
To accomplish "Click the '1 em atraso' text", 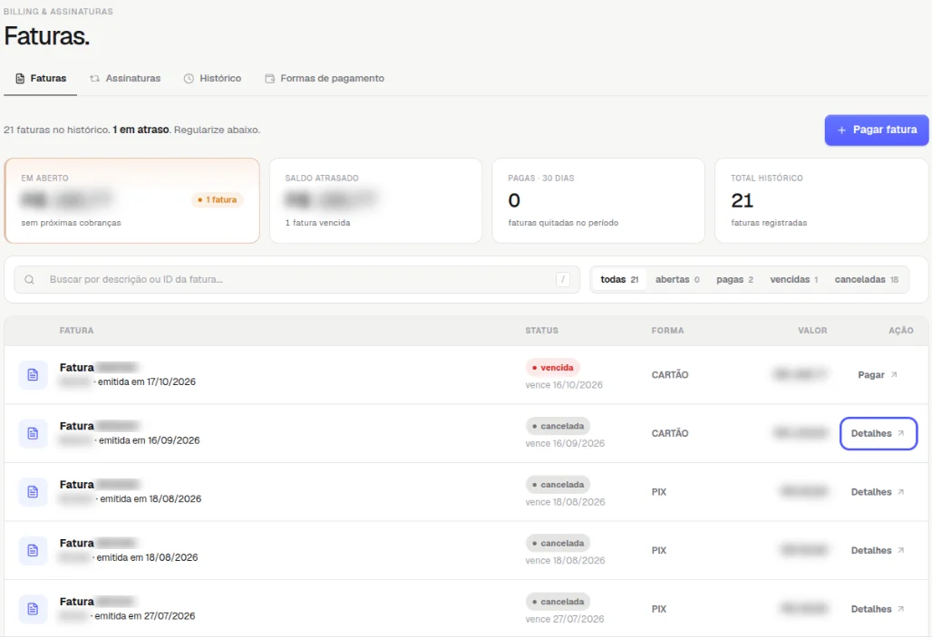I will (141, 130).
